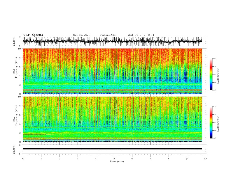
Task: Click the "-4" label on ch.2 colorbar
Action: (x=215, y=115)
